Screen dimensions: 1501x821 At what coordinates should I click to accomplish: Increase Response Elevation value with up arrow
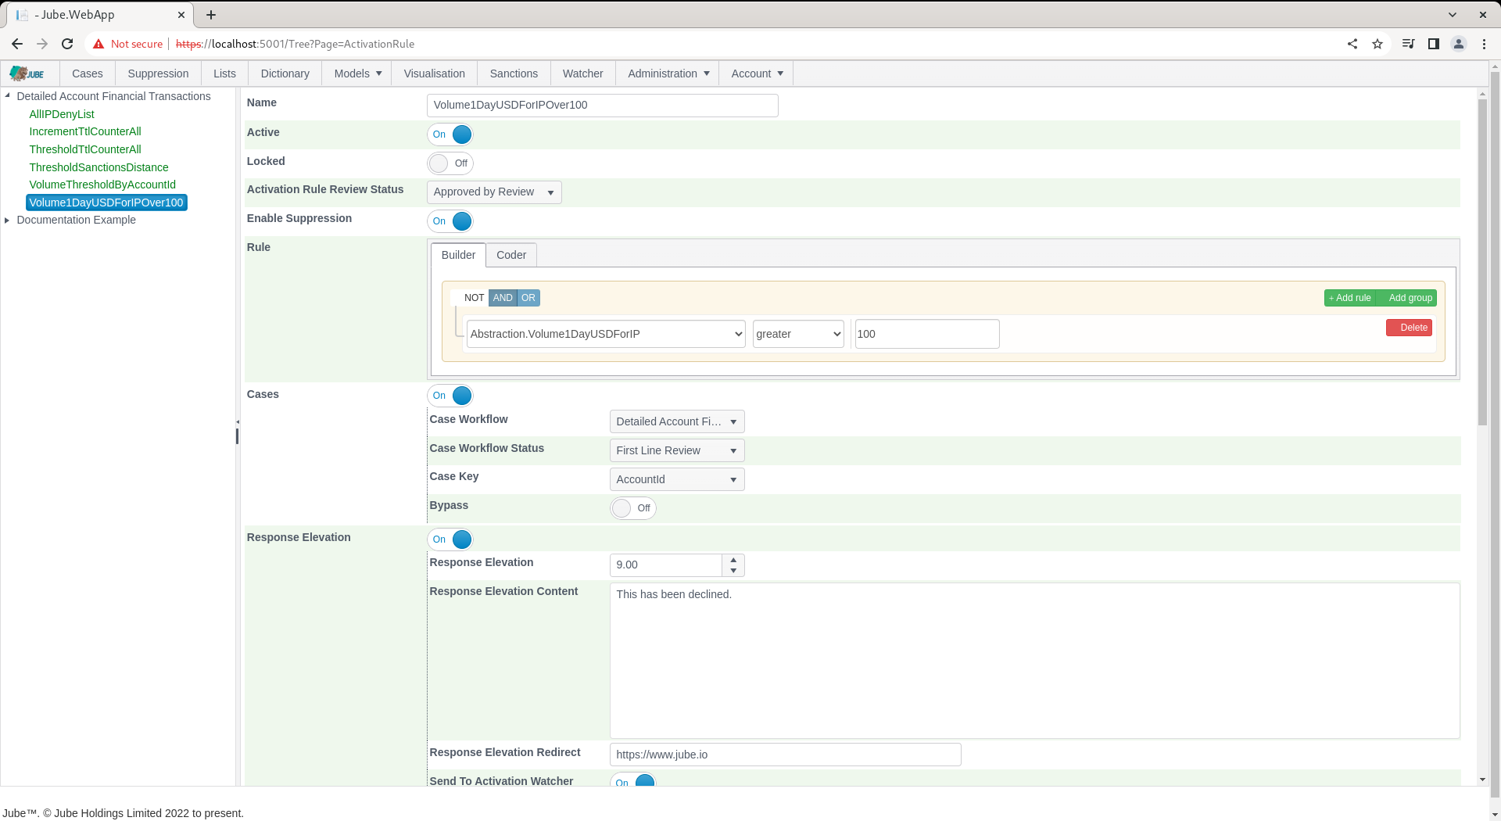point(733,560)
